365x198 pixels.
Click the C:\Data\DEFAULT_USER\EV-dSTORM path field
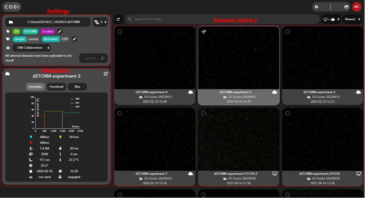[48, 22]
